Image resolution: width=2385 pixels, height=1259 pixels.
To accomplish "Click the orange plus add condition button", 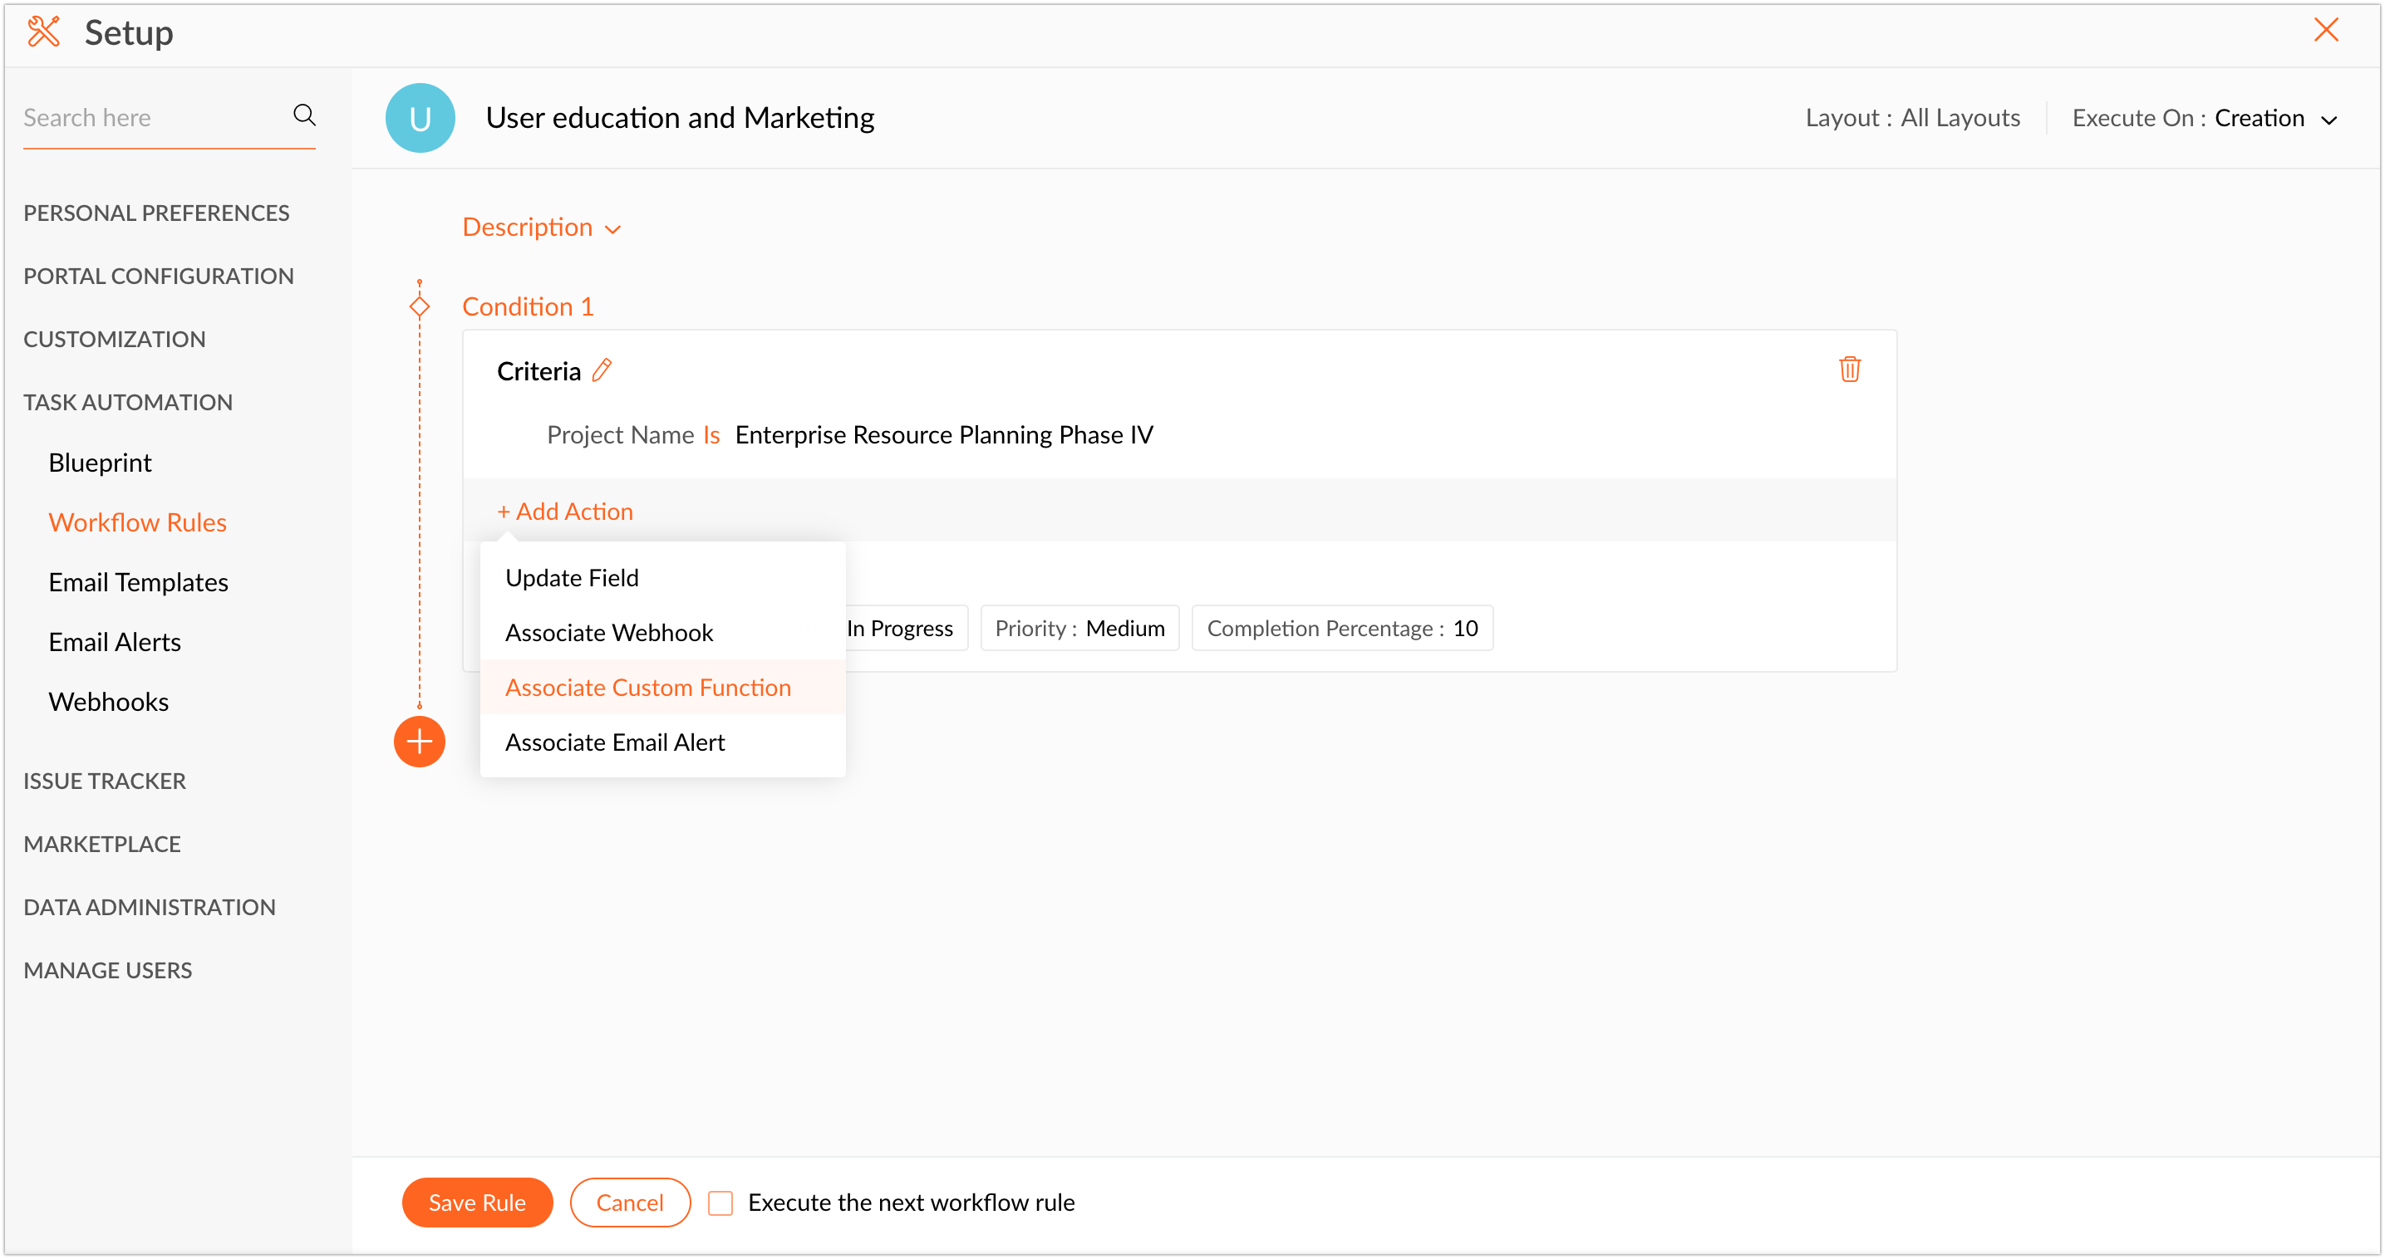I will [420, 742].
